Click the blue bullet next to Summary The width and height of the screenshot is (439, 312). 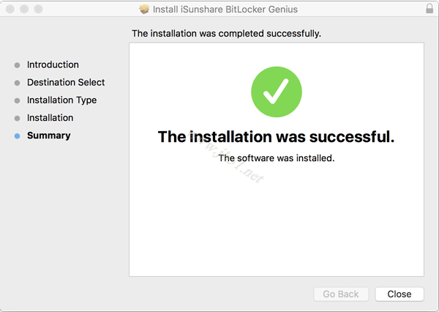click(17, 135)
